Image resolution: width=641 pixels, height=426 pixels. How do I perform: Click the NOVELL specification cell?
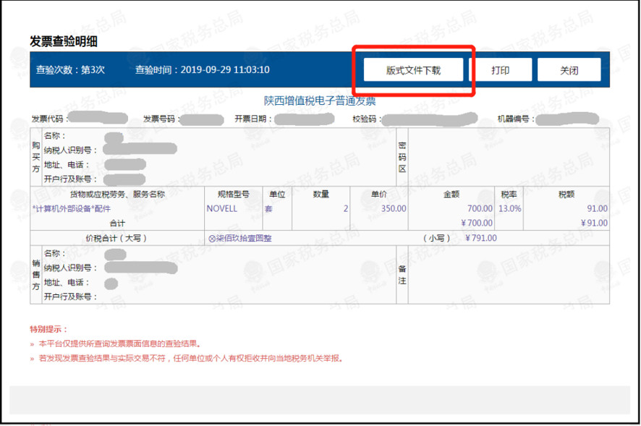pos(221,208)
